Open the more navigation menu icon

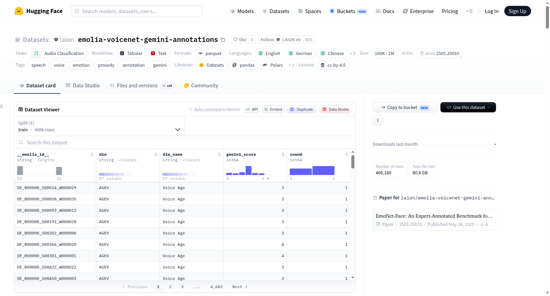[469, 11]
